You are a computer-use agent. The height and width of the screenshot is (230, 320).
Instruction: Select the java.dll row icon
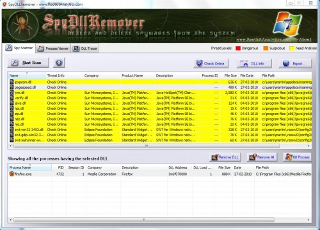(x=12, y=103)
